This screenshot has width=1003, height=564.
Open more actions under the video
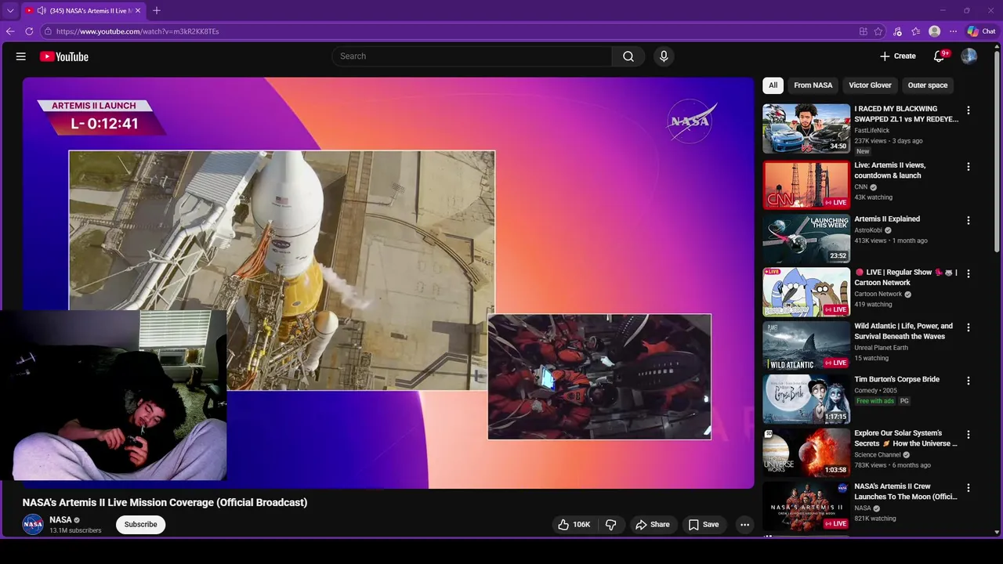point(745,525)
